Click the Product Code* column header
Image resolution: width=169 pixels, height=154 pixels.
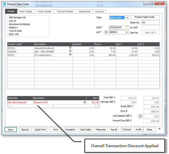click(20, 44)
